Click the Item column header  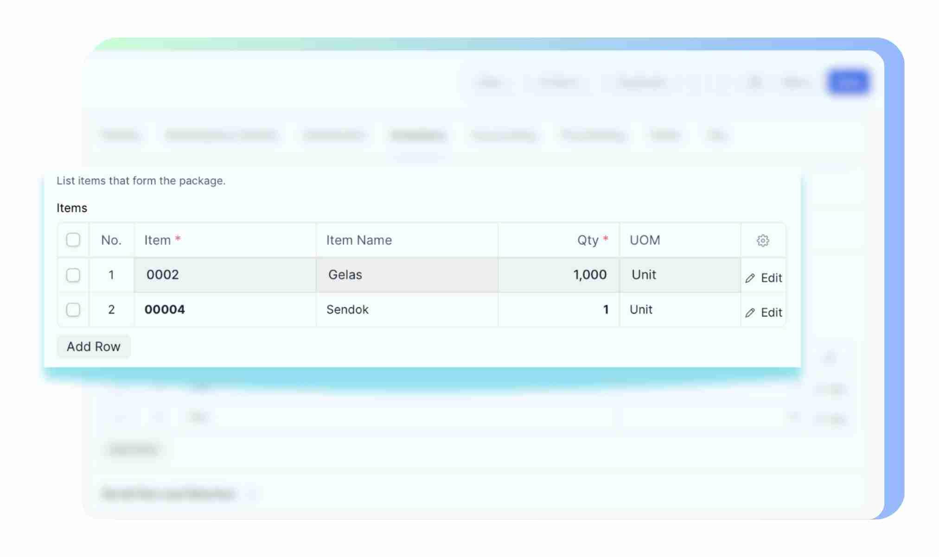[158, 240]
